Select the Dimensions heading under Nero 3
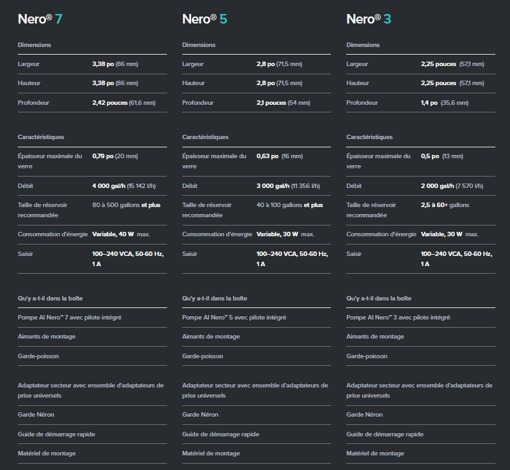Image resolution: width=510 pixels, height=470 pixels. 363,45
